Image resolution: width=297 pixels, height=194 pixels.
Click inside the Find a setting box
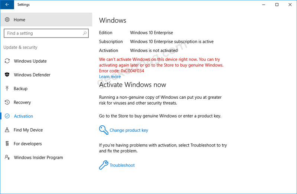[46, 33]
